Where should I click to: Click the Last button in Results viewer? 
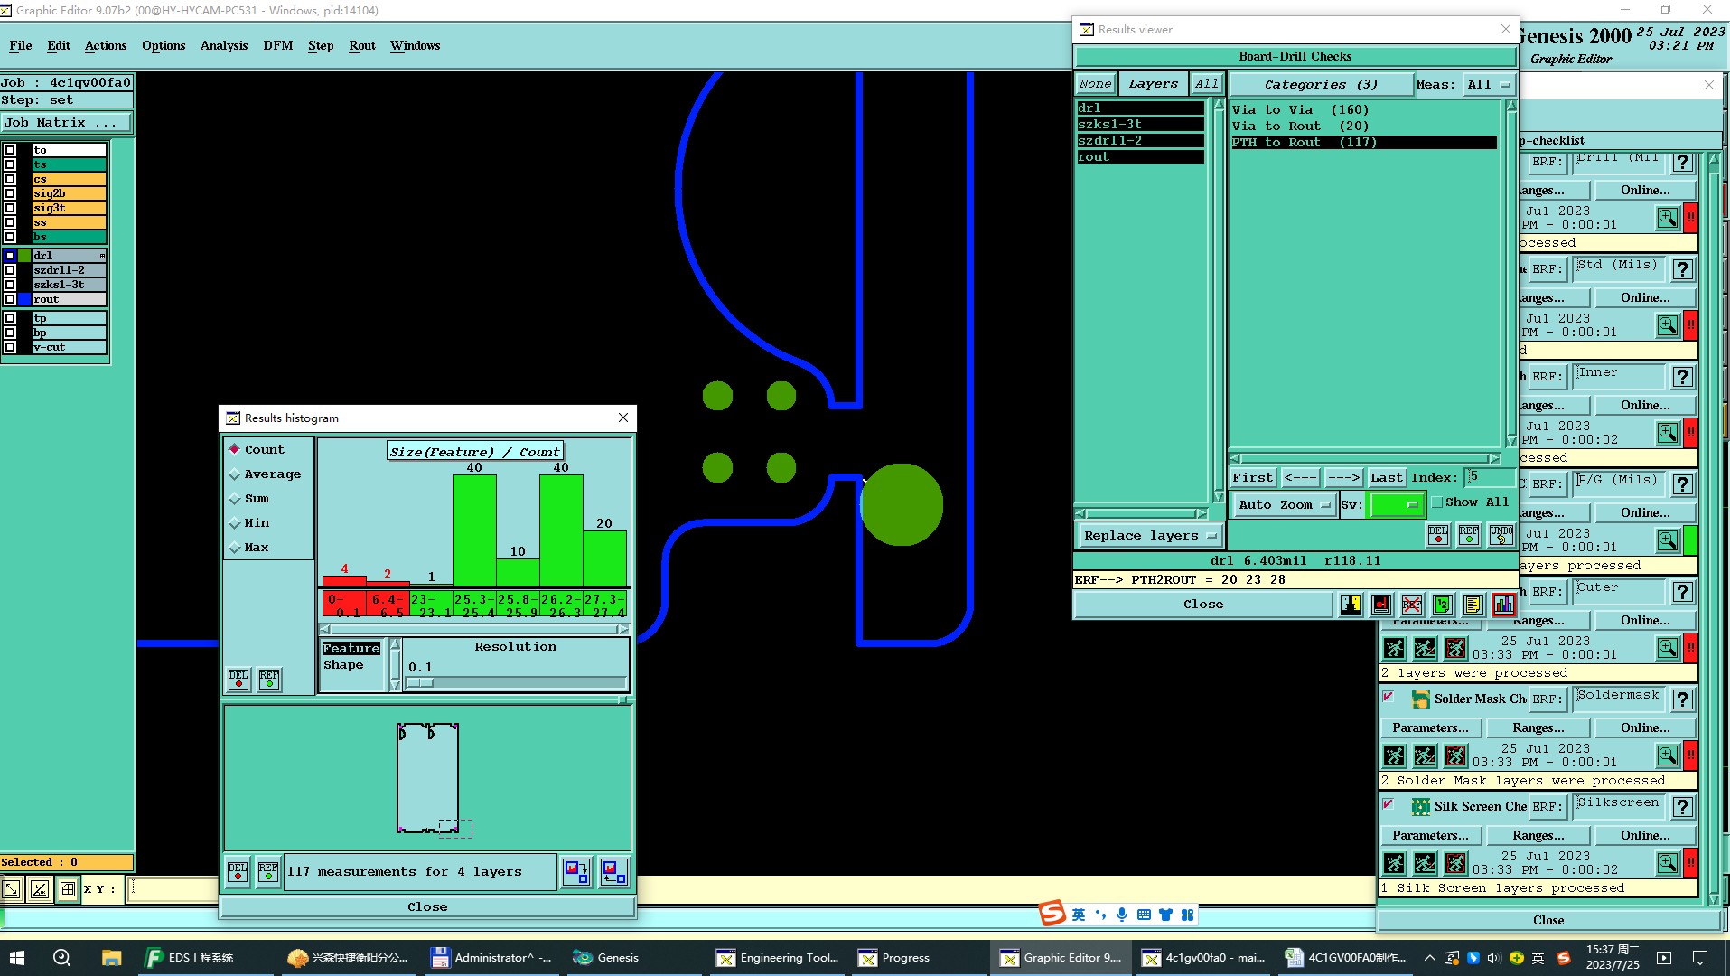tap(1386, 477)
